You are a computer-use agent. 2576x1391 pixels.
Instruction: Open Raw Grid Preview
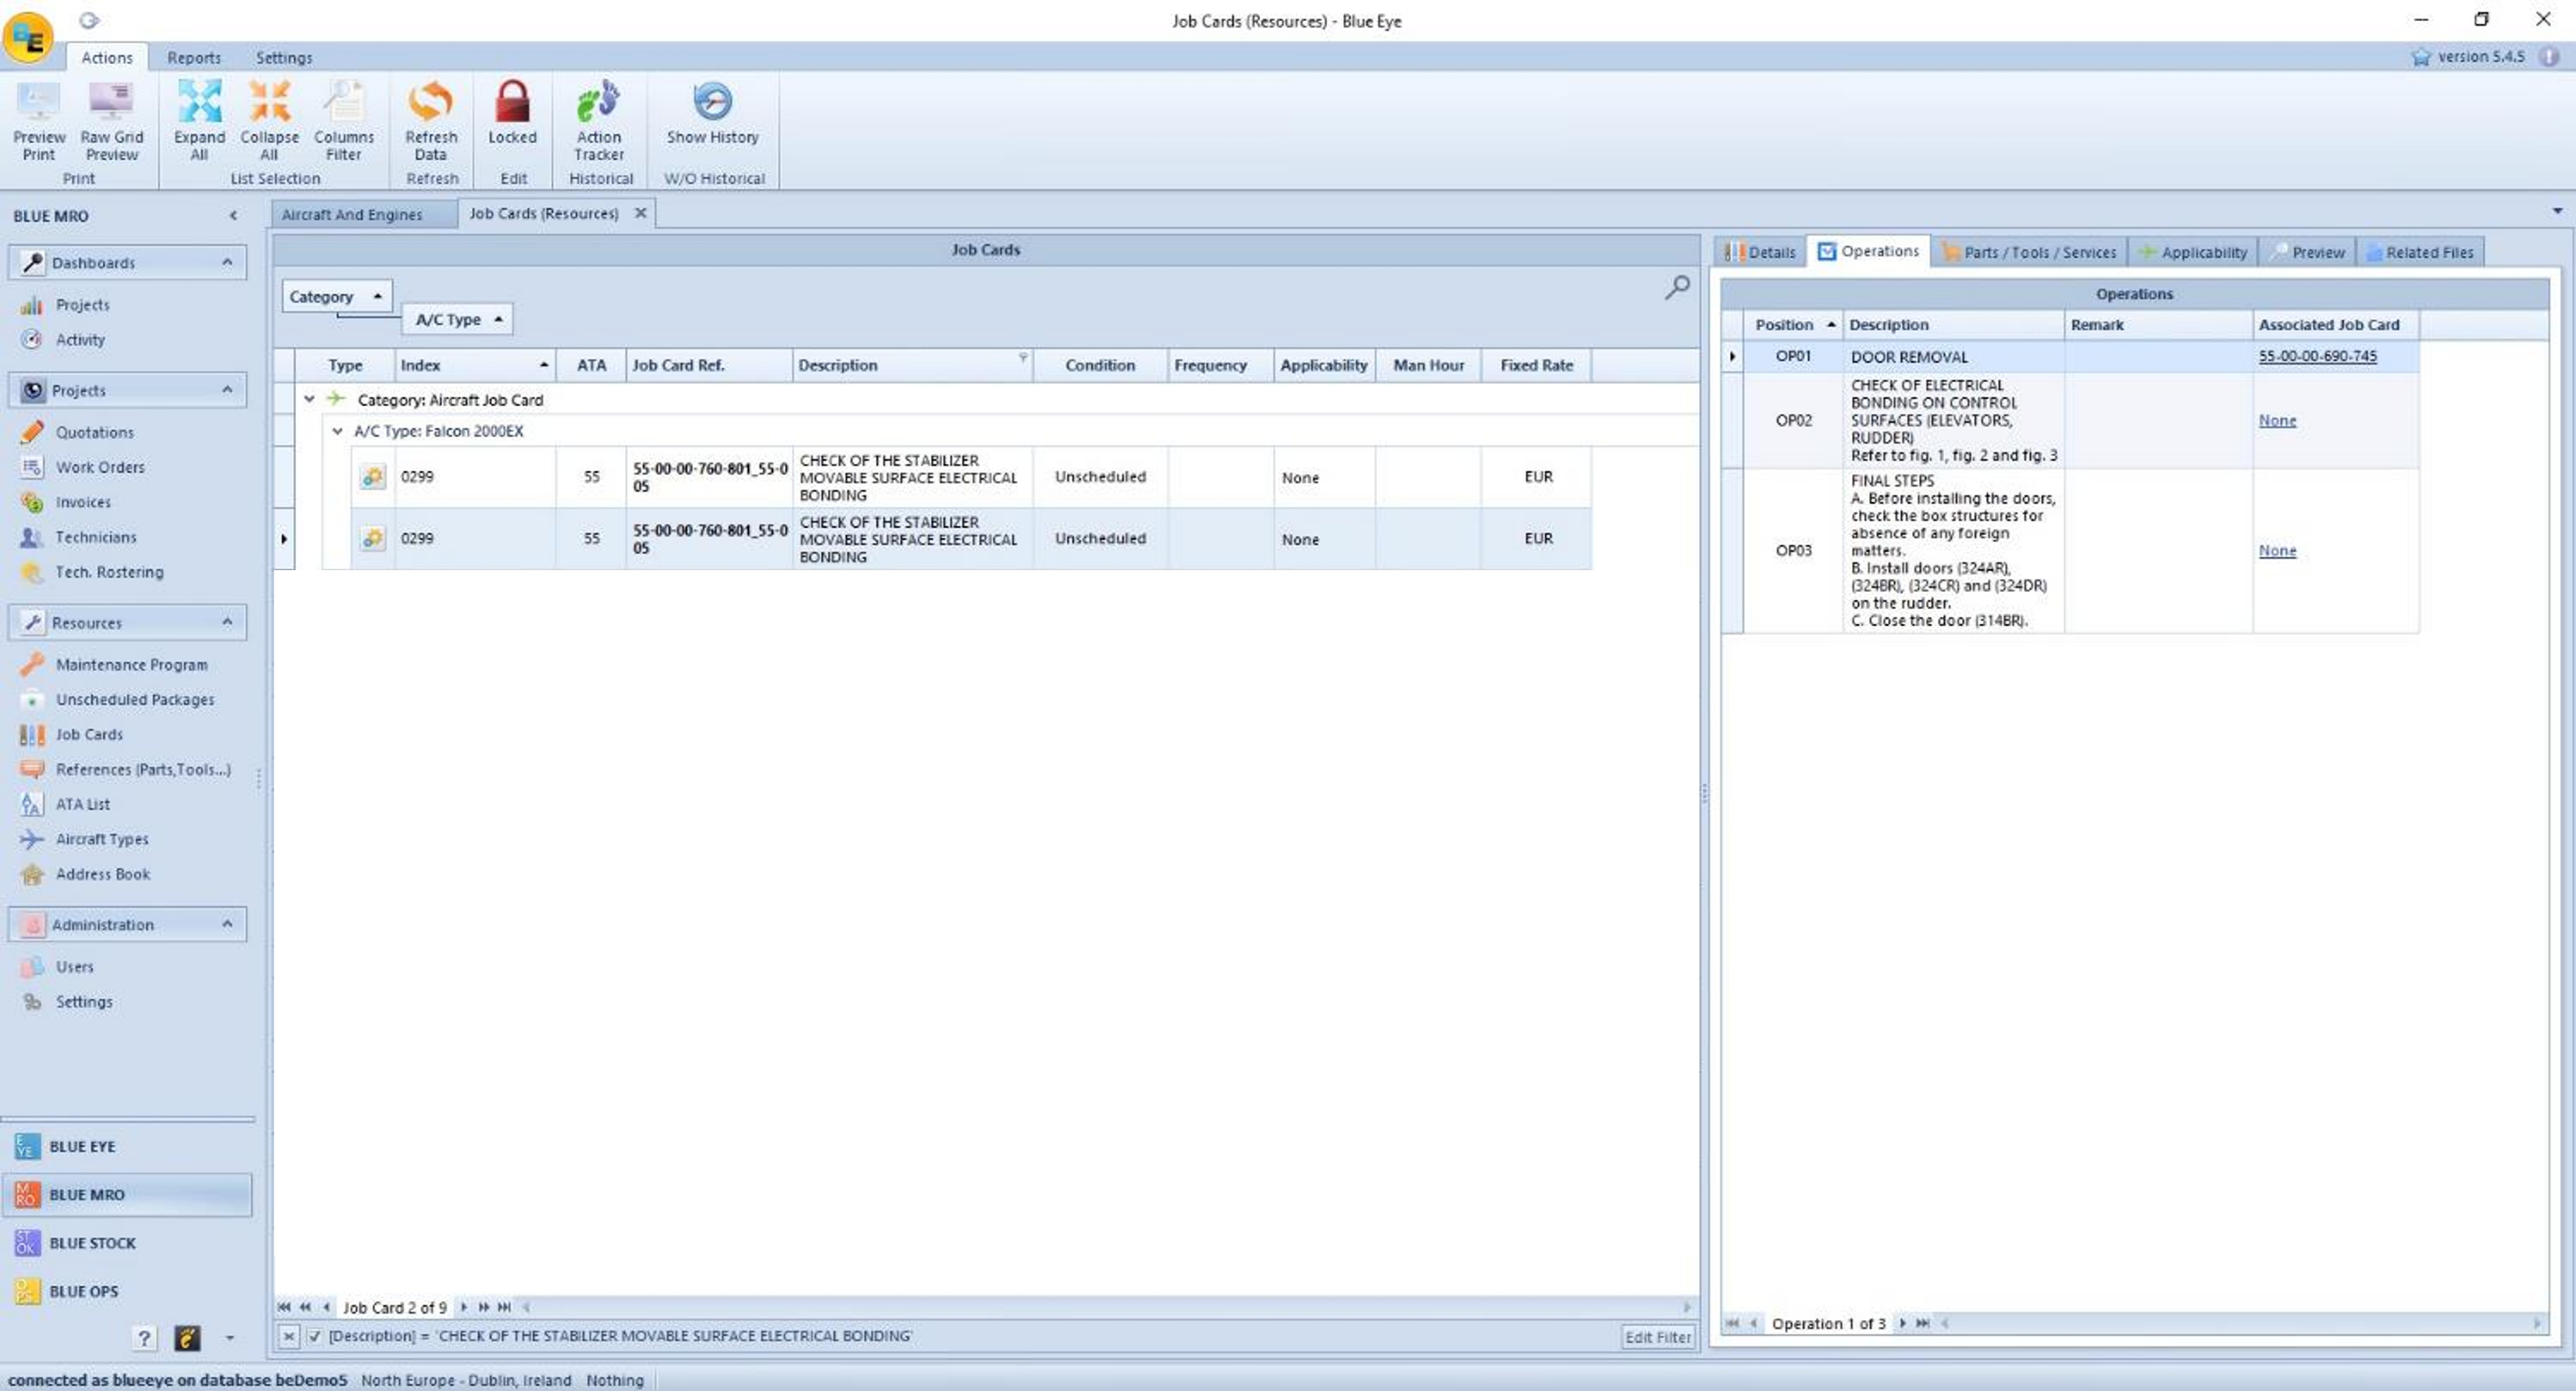coord(112,121)
